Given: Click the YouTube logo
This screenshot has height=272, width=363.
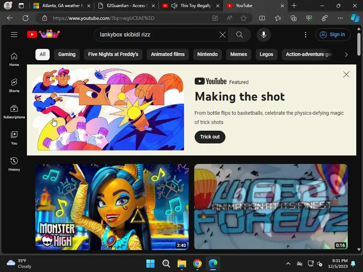Looking at the screenshot, I should 44,34.
